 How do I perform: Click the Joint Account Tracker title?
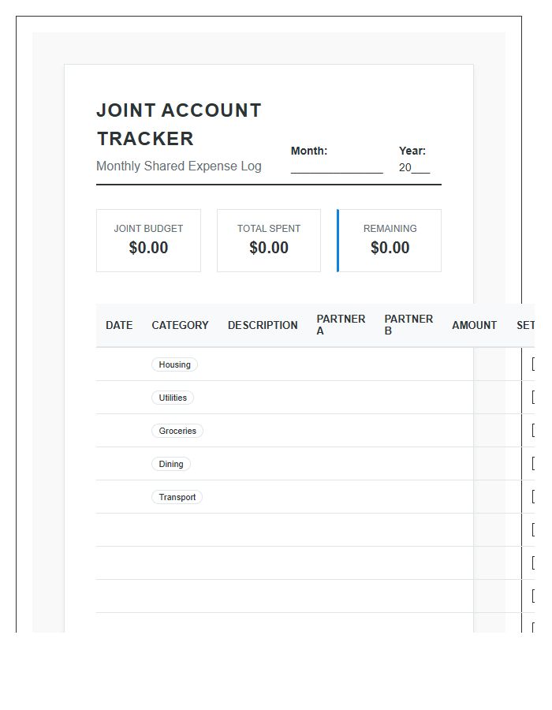coord(179,125)
